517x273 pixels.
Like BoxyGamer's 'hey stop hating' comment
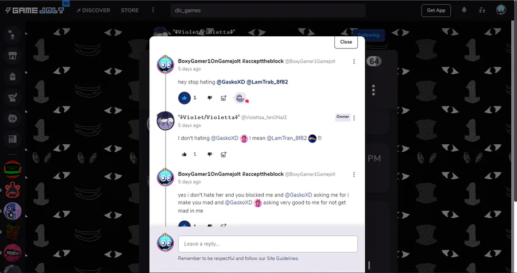pos(184,98)
